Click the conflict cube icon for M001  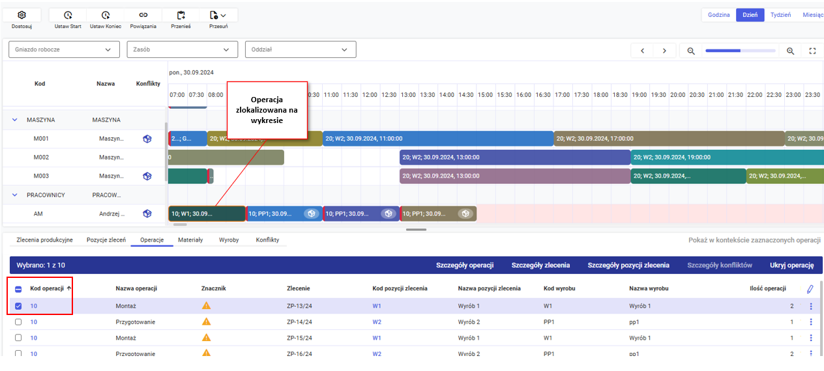tap(147, 139)
